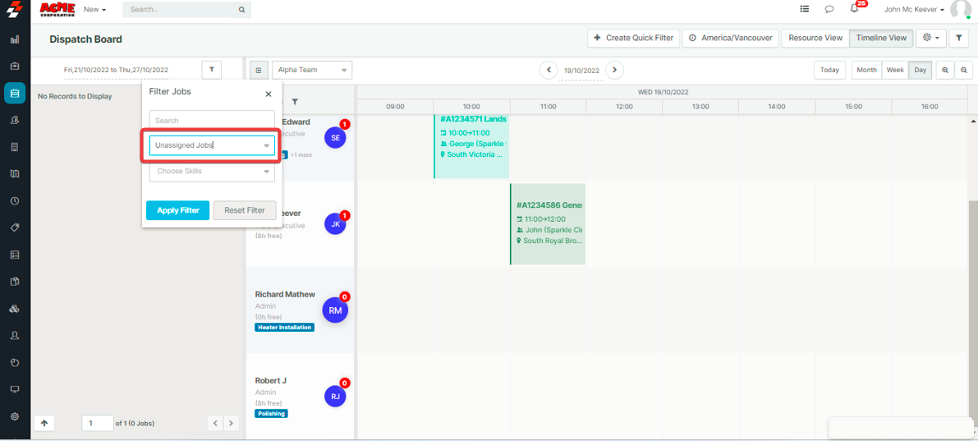Image resolution: width=978 pixels, height=441 pixels.
Task: Zoom in the timeline with magnifier plus
Action: point(946,71)
